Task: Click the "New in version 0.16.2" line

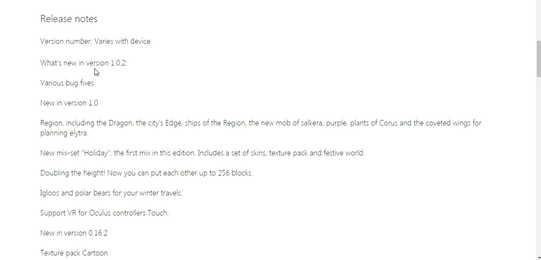Action: pos(74,233)
